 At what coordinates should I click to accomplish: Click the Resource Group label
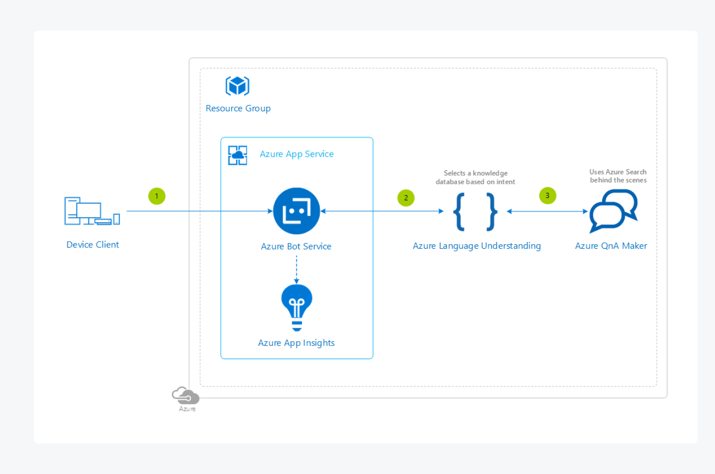tap(238, 108)
